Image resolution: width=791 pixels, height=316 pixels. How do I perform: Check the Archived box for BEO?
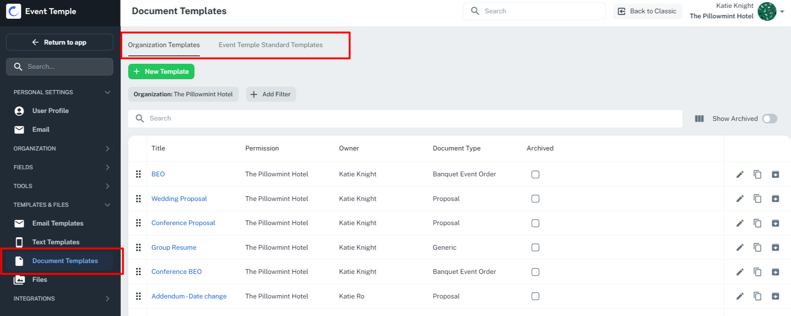(535, 174)
